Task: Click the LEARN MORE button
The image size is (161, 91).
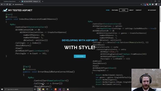Action: click(x=80, y=56)
